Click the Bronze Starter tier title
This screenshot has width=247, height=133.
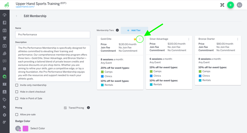(206, 39)
